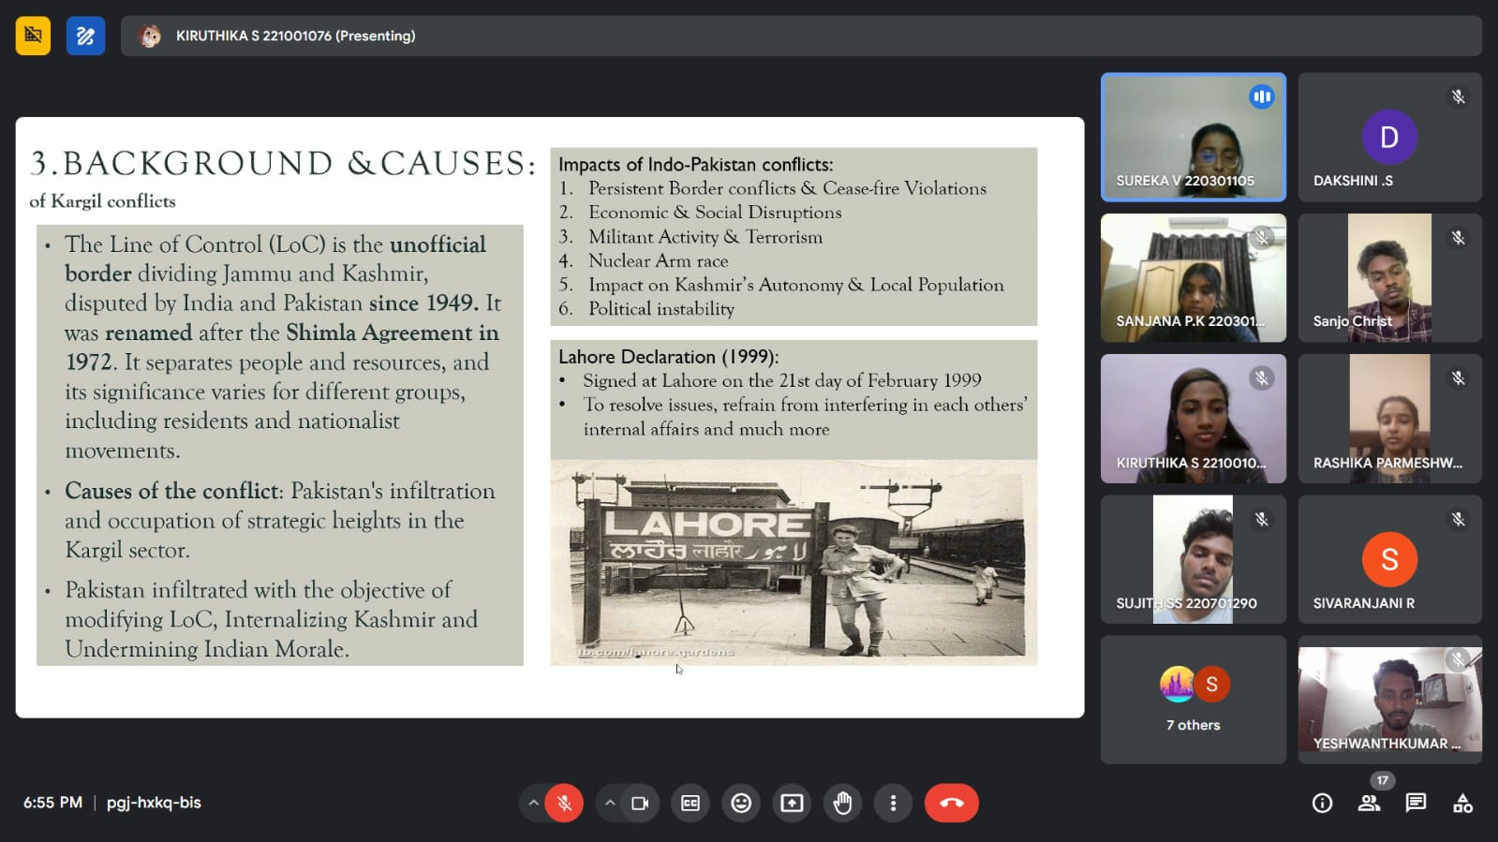Click muted mic icon on KIRUTHIKA tile
This screenshot has width=1498, height=842.
[x=1262, y=377]
